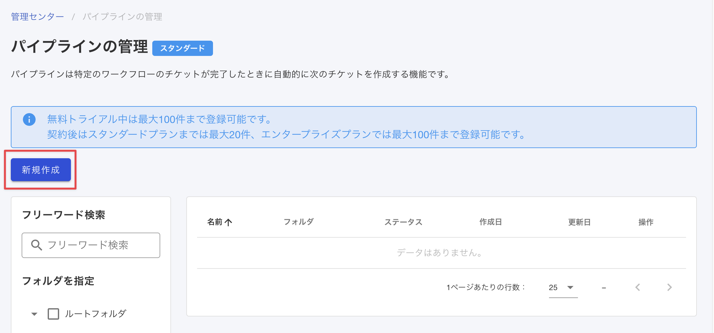Click the 無料トライアル中は最大100件 notice text
This screenshot has height=333, width=714.
[160, 119]
